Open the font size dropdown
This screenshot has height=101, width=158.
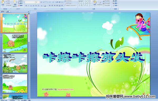(x=38, y=2)
